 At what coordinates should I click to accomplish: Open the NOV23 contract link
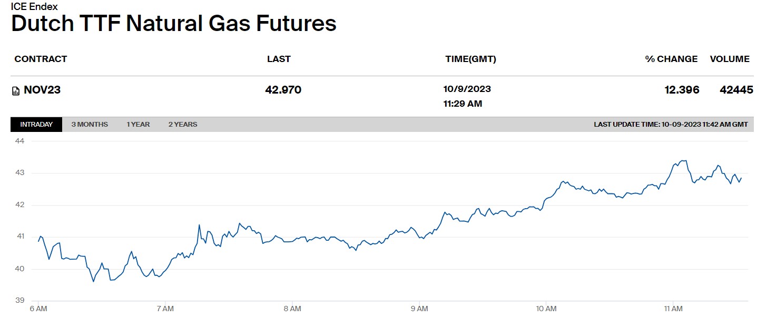click(x=42, y=90)
